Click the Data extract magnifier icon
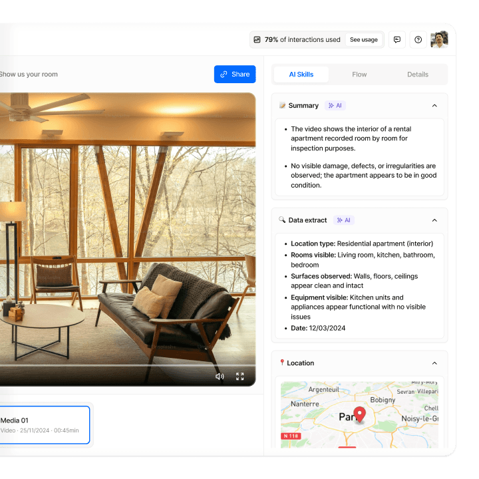The image size is (479, 479). tap(282, 220)
